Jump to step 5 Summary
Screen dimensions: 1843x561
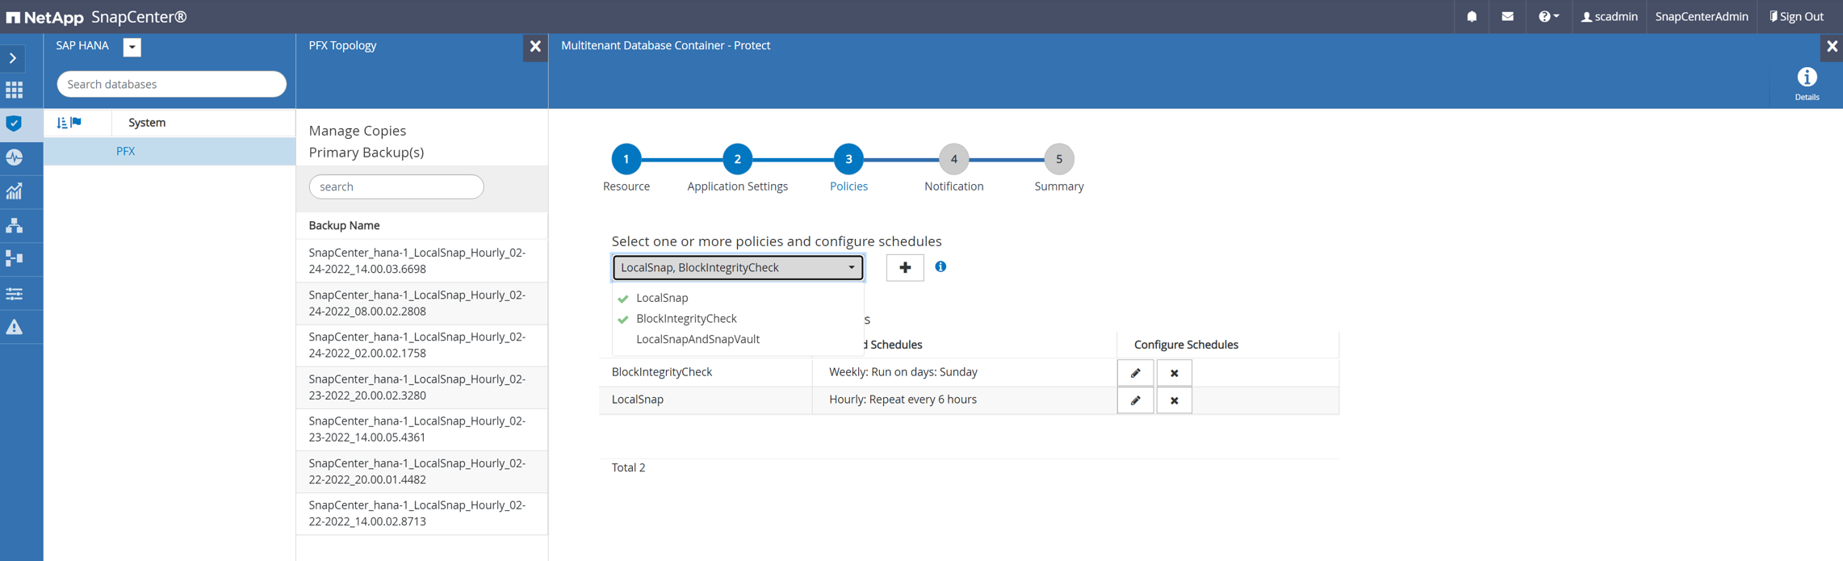point(1058,160)
